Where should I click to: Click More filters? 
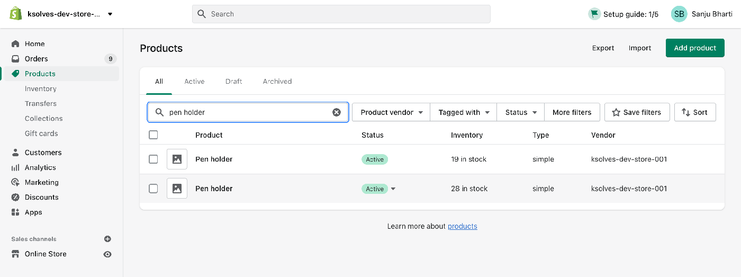(572, 112)
